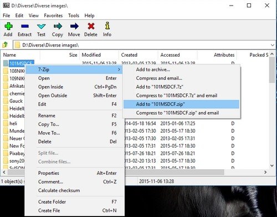Open Properties from context menu

74,173
